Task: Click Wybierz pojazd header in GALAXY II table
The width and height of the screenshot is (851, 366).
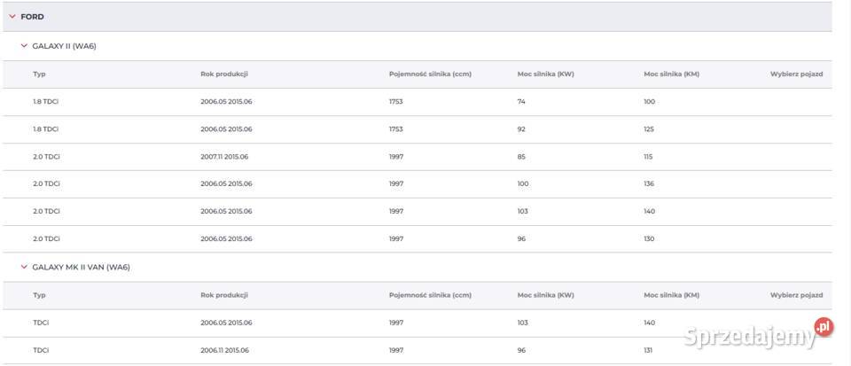Action: click(796, 74)
